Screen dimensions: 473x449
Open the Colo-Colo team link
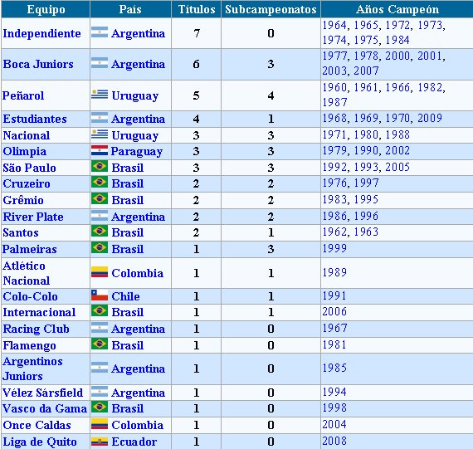point(30,296)
